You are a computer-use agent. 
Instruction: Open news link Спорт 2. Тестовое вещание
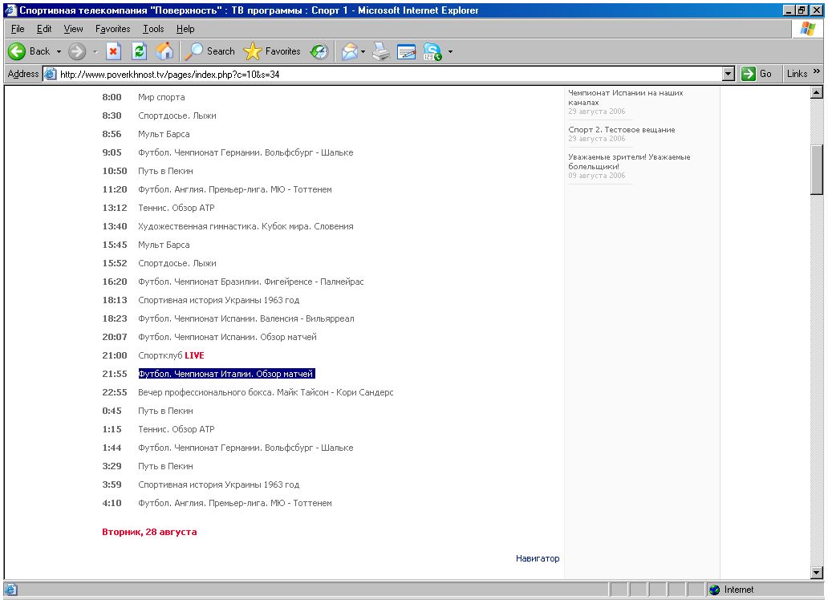click(x=621, y=130)
